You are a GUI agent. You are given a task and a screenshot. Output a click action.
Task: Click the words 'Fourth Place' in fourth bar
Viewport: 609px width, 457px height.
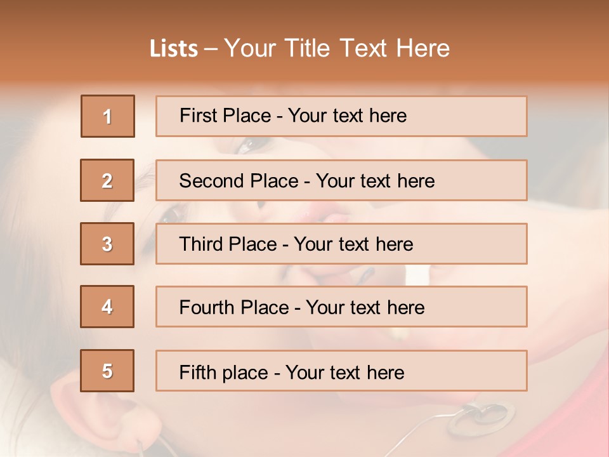pyautogui.click(x=234, y=307)
